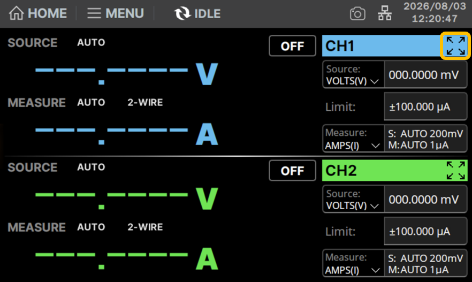Screen dimensions: 472x282
Task: Edit CH1 source value 000.0000 mV
Action: pos(425,74)
